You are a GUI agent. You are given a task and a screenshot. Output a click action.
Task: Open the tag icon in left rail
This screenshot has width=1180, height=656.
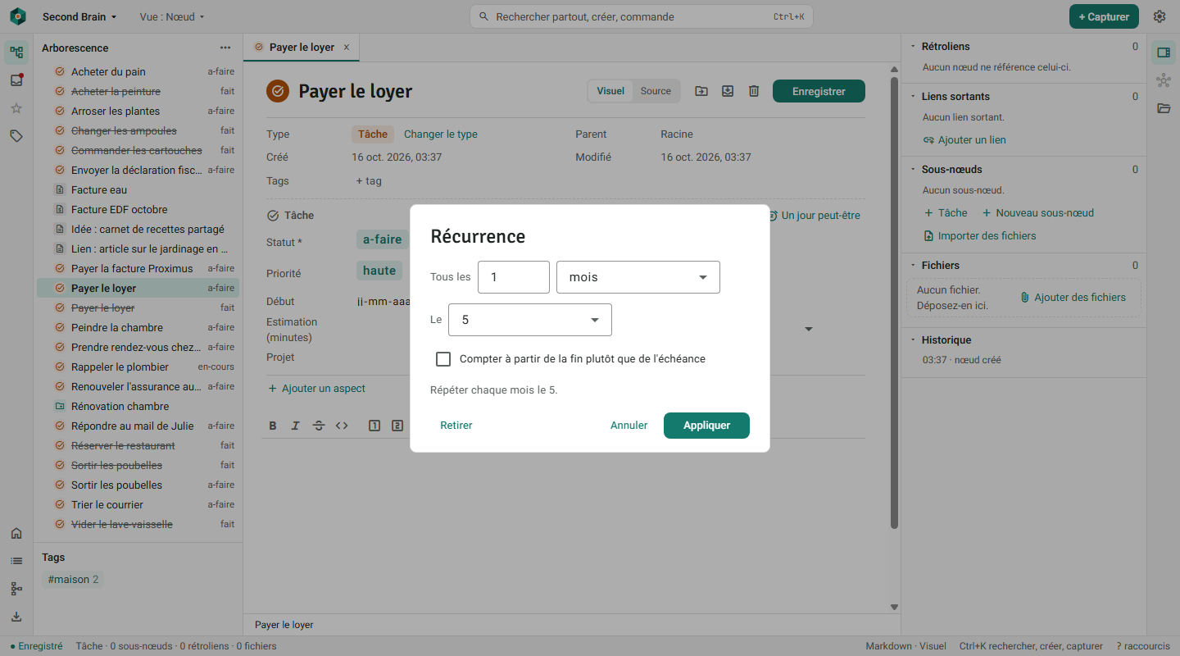pyautogui.click(x=16, y=136)
